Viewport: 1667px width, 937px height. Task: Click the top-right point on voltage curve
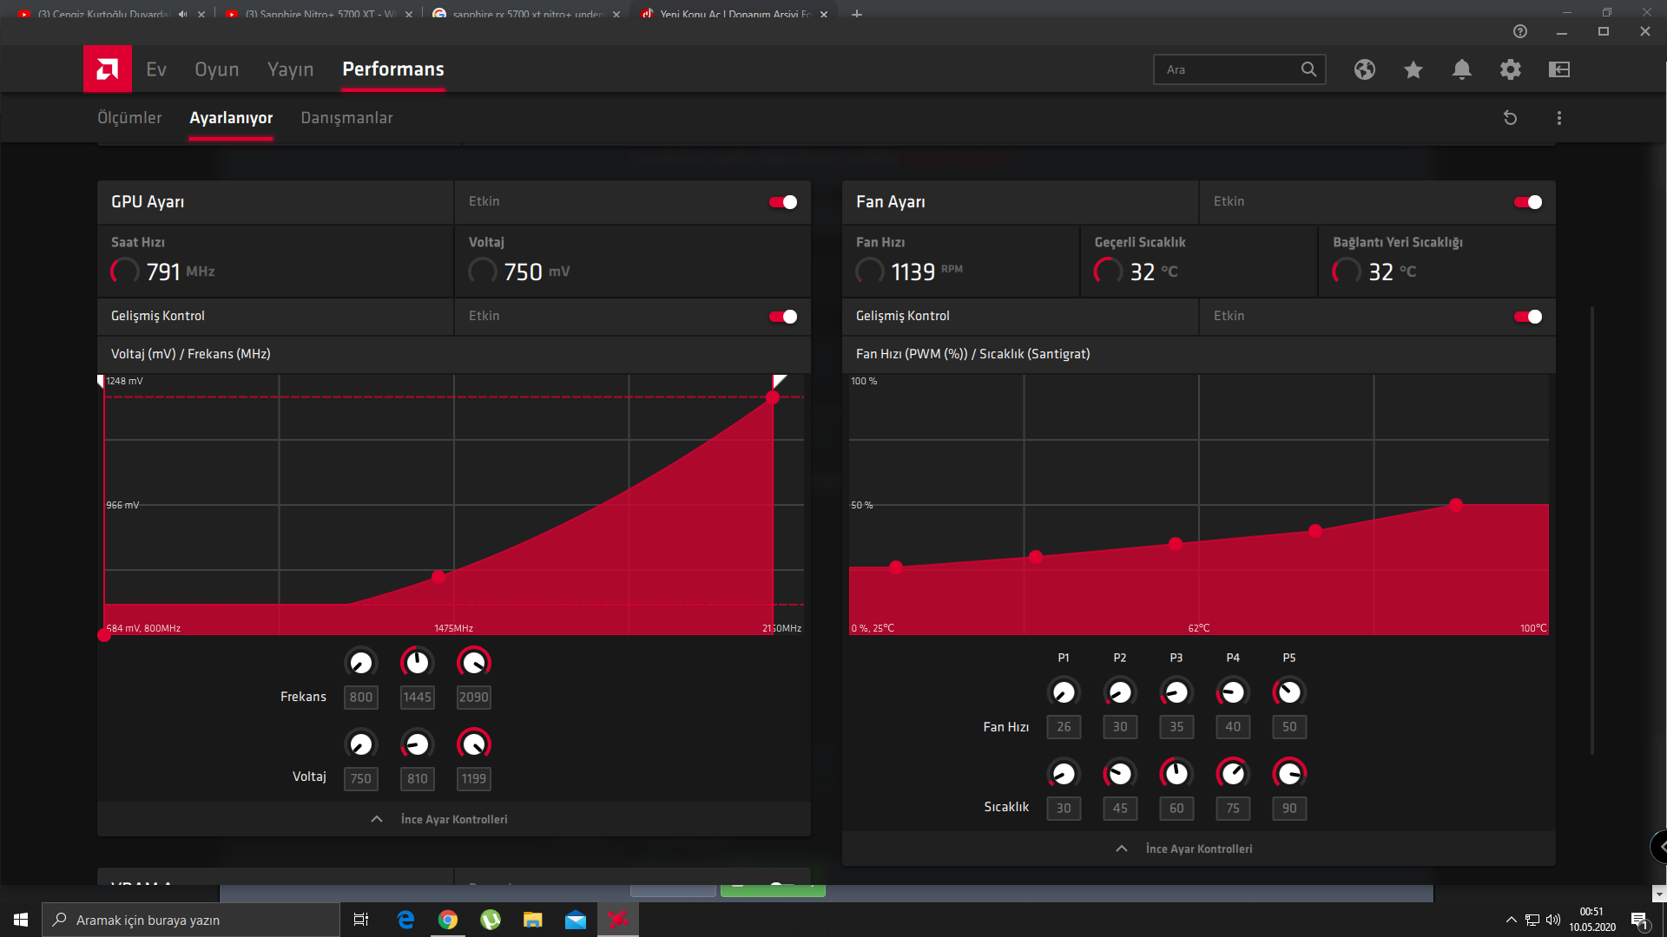click(x=773, y=397)
